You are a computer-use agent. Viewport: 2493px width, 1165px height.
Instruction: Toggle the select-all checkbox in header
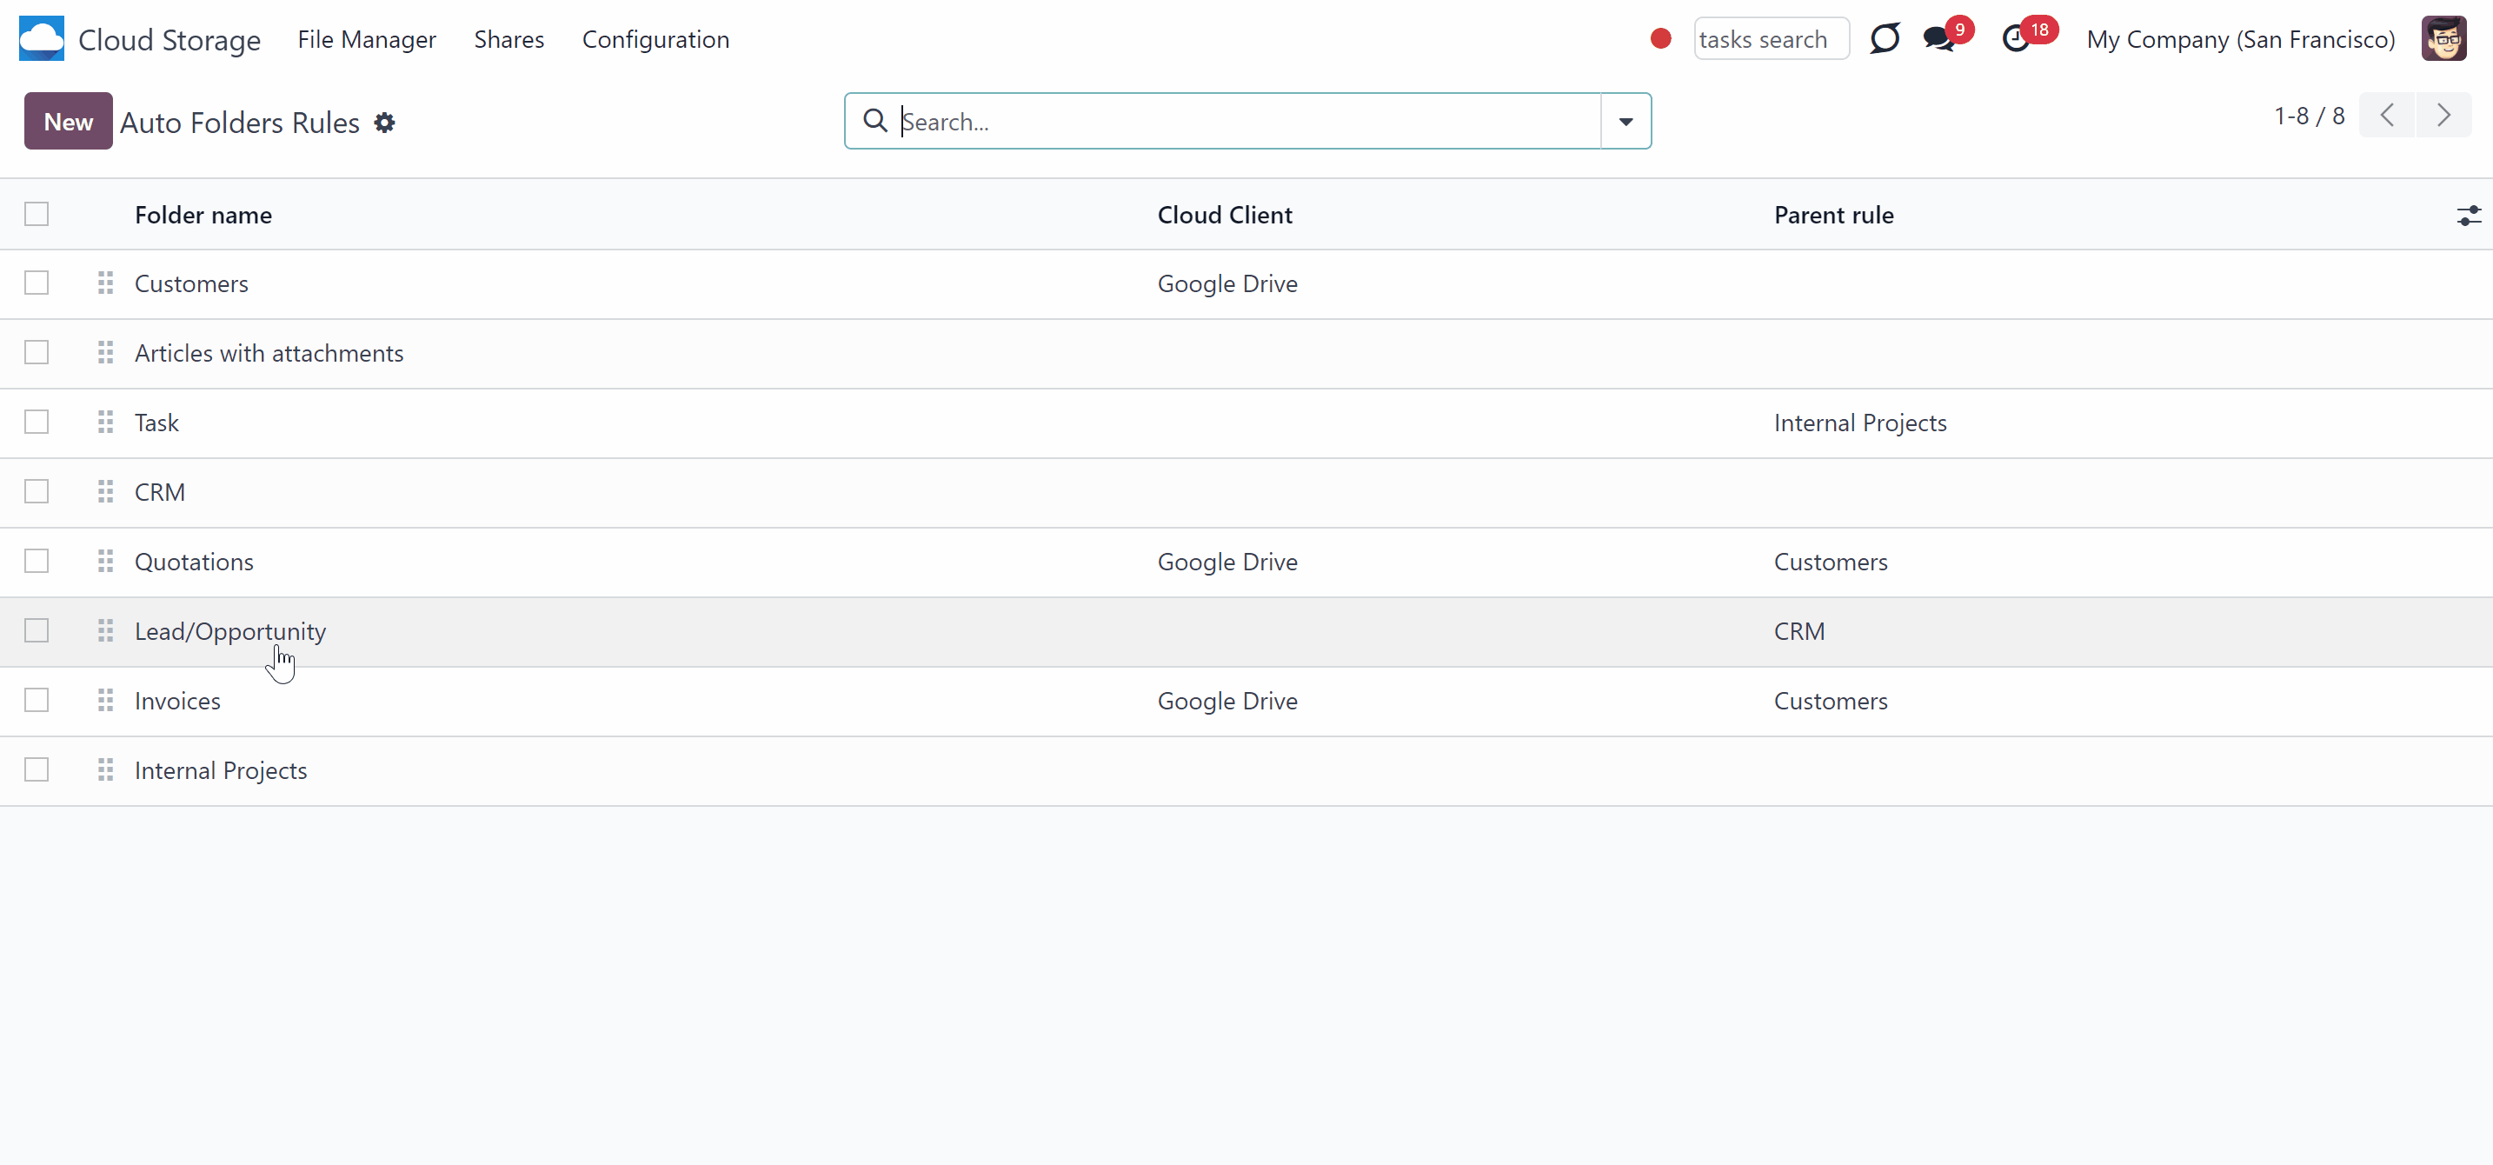37,214
